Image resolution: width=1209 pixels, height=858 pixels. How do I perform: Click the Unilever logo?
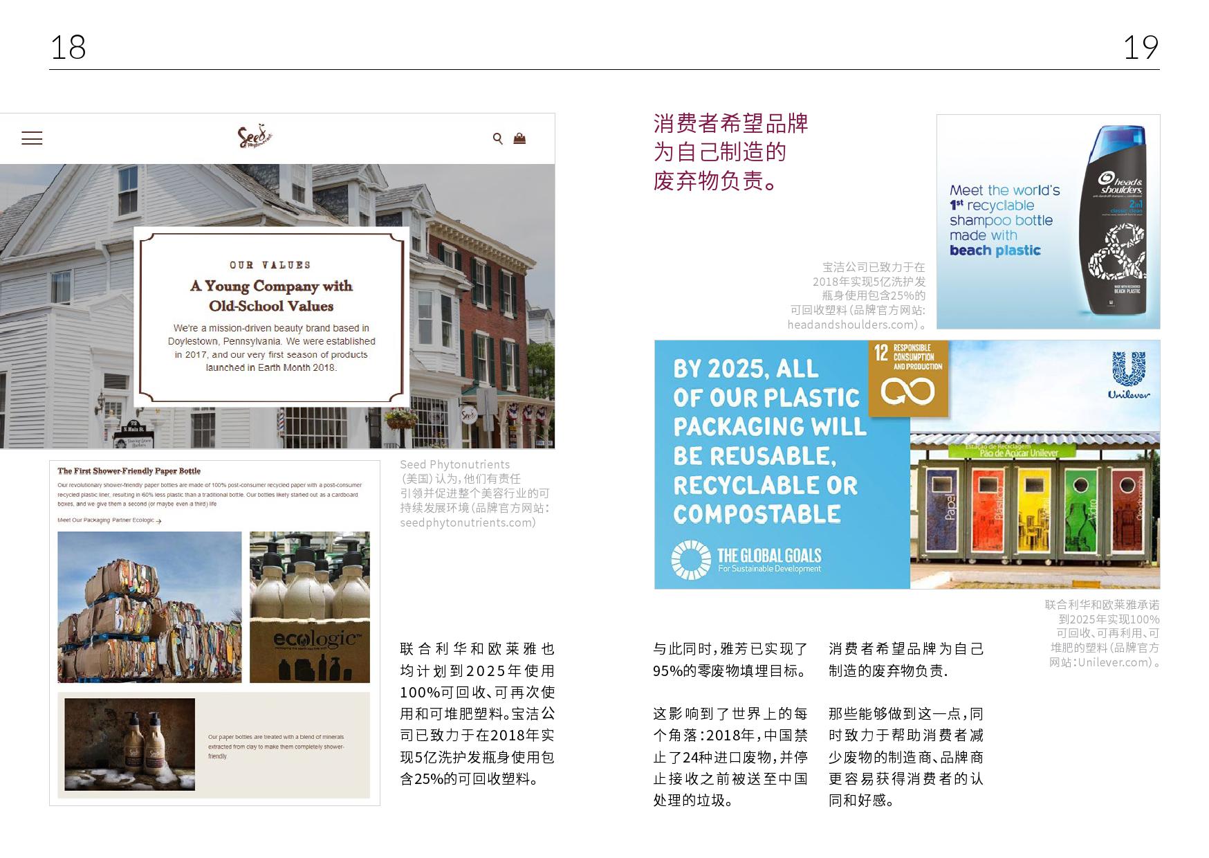click(1128, 376)
